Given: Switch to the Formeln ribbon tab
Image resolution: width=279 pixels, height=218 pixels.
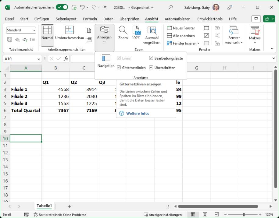Looking at the screenshot, I should [90, 19].
